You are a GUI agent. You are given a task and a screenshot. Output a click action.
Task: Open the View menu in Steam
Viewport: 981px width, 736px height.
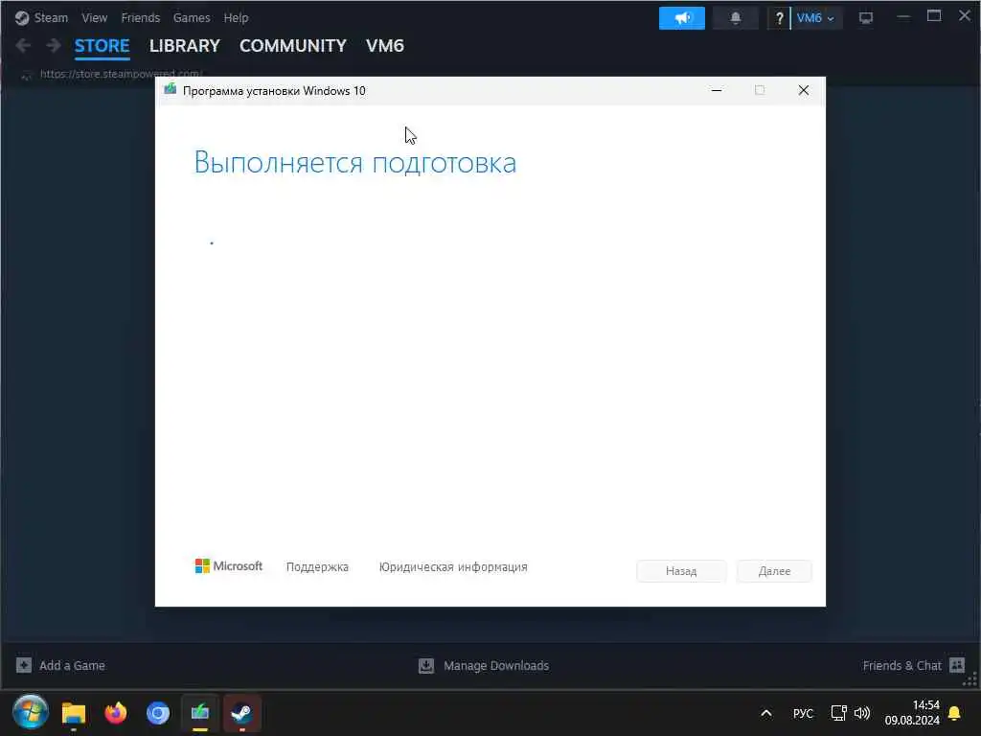coord(95,17)
